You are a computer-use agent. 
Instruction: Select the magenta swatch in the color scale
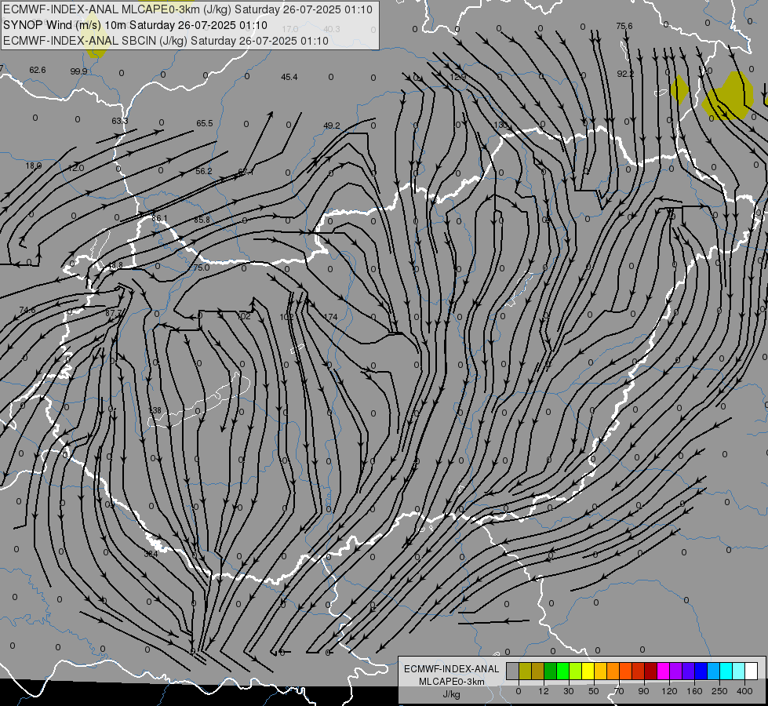663,671
